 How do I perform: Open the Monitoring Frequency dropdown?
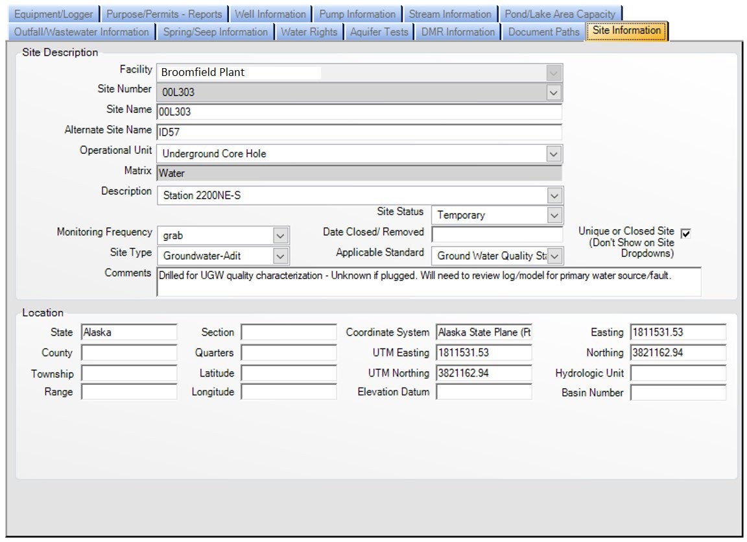(x=281, y=236)
